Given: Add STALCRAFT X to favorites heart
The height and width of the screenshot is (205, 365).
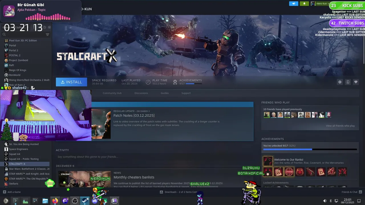Looking at the screenshot, I should [356, 82].
